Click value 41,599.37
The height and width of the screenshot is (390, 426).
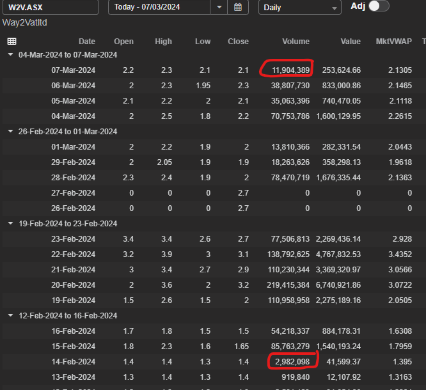(343, 362)
